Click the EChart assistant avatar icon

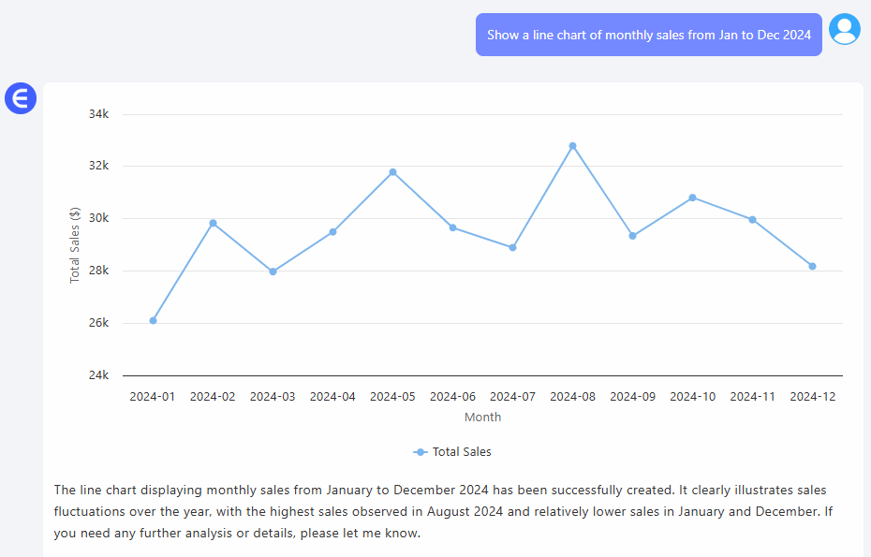[20, 97]
